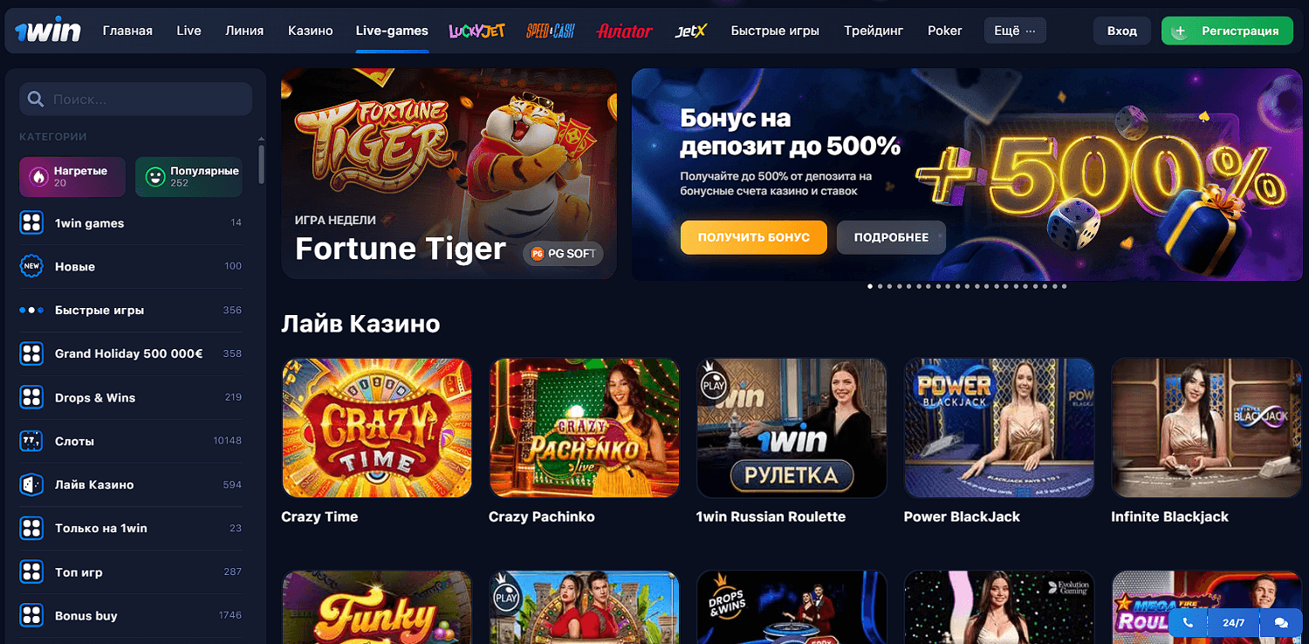
Task: Click the phone call support icon
Action: click(1188, 623)
